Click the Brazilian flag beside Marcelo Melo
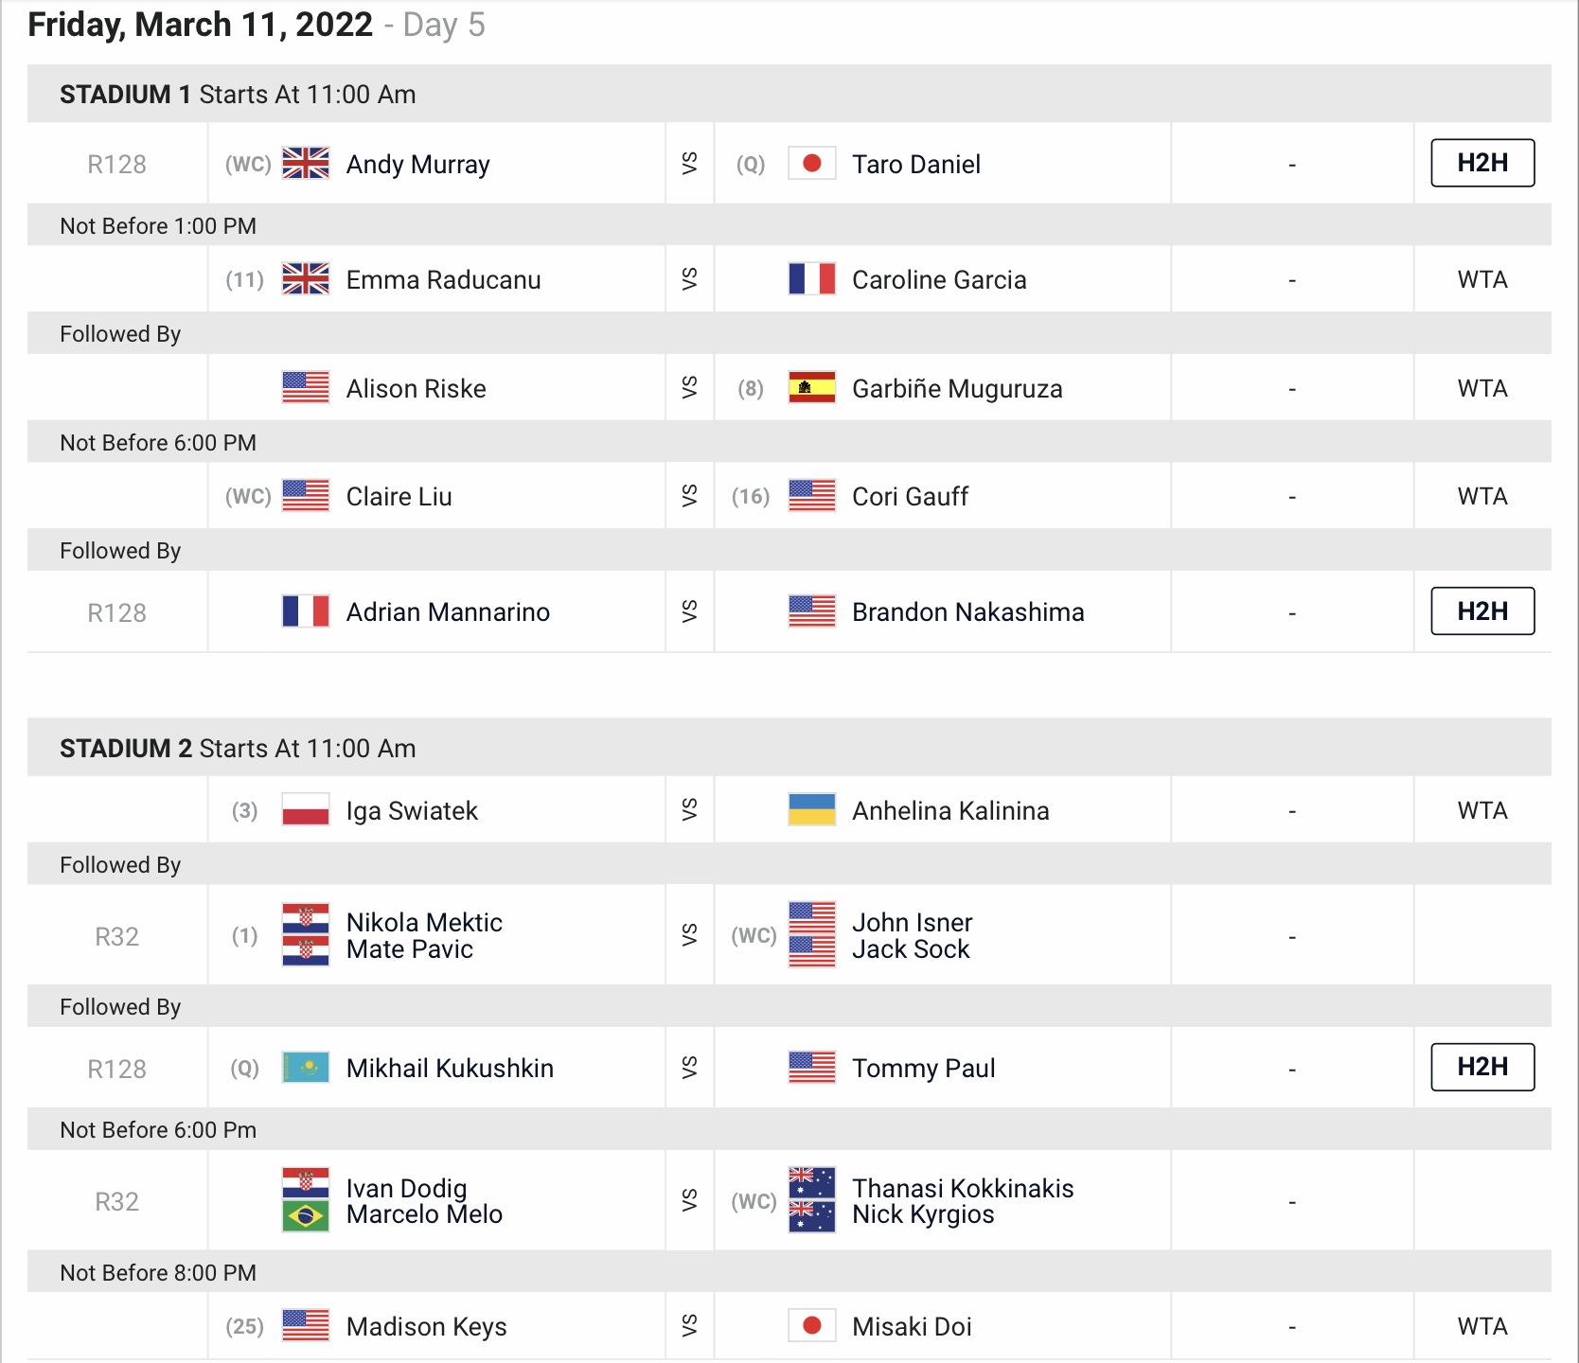Viewport: 1579px width, 1363px height. click(x=306, y=1215)
